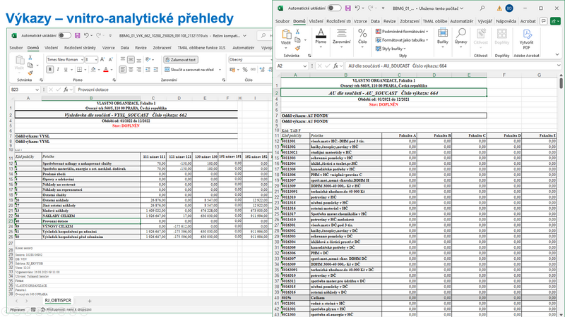
Task: Toggle Italic formatting in left window
Action: [58, 69]
